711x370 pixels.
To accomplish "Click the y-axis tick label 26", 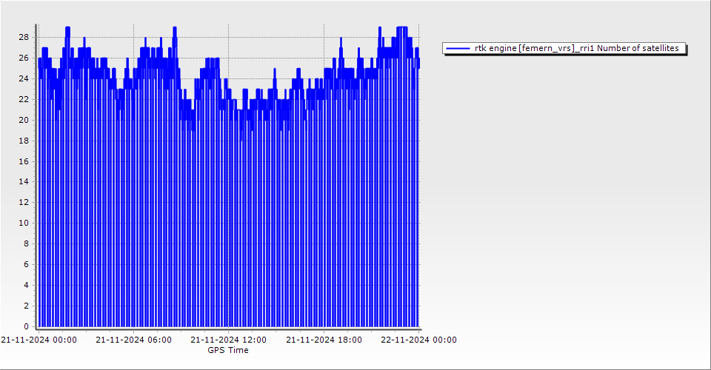I will pos(24,58).
